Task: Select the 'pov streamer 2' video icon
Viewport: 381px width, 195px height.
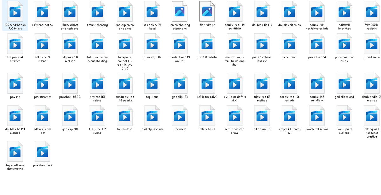Action: click(x=43, y=152)
